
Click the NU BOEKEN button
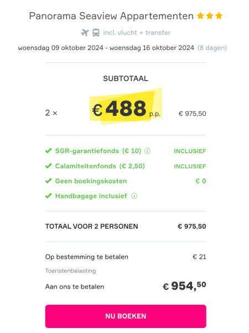(126, 316)
